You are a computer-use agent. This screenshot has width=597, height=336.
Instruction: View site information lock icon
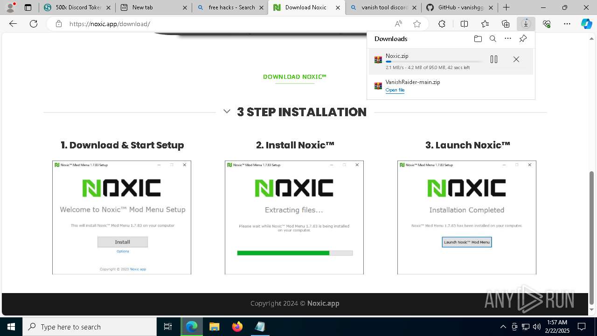click(59, 24)
